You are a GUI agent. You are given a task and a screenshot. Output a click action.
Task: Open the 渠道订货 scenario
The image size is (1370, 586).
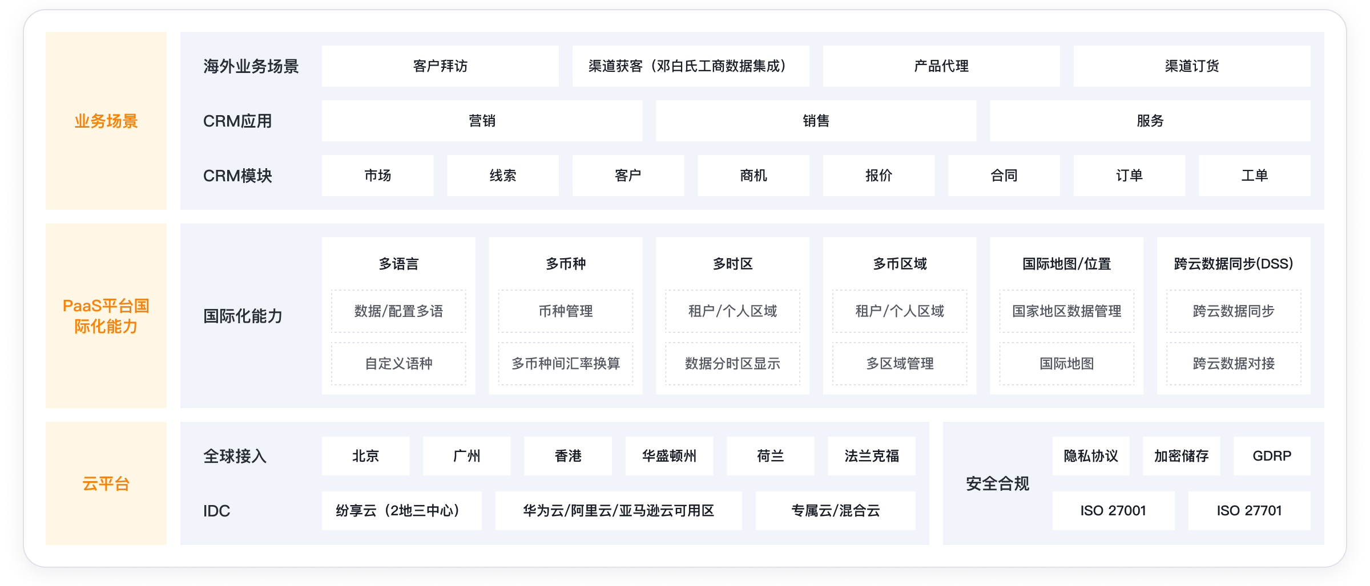[1191, 66]
